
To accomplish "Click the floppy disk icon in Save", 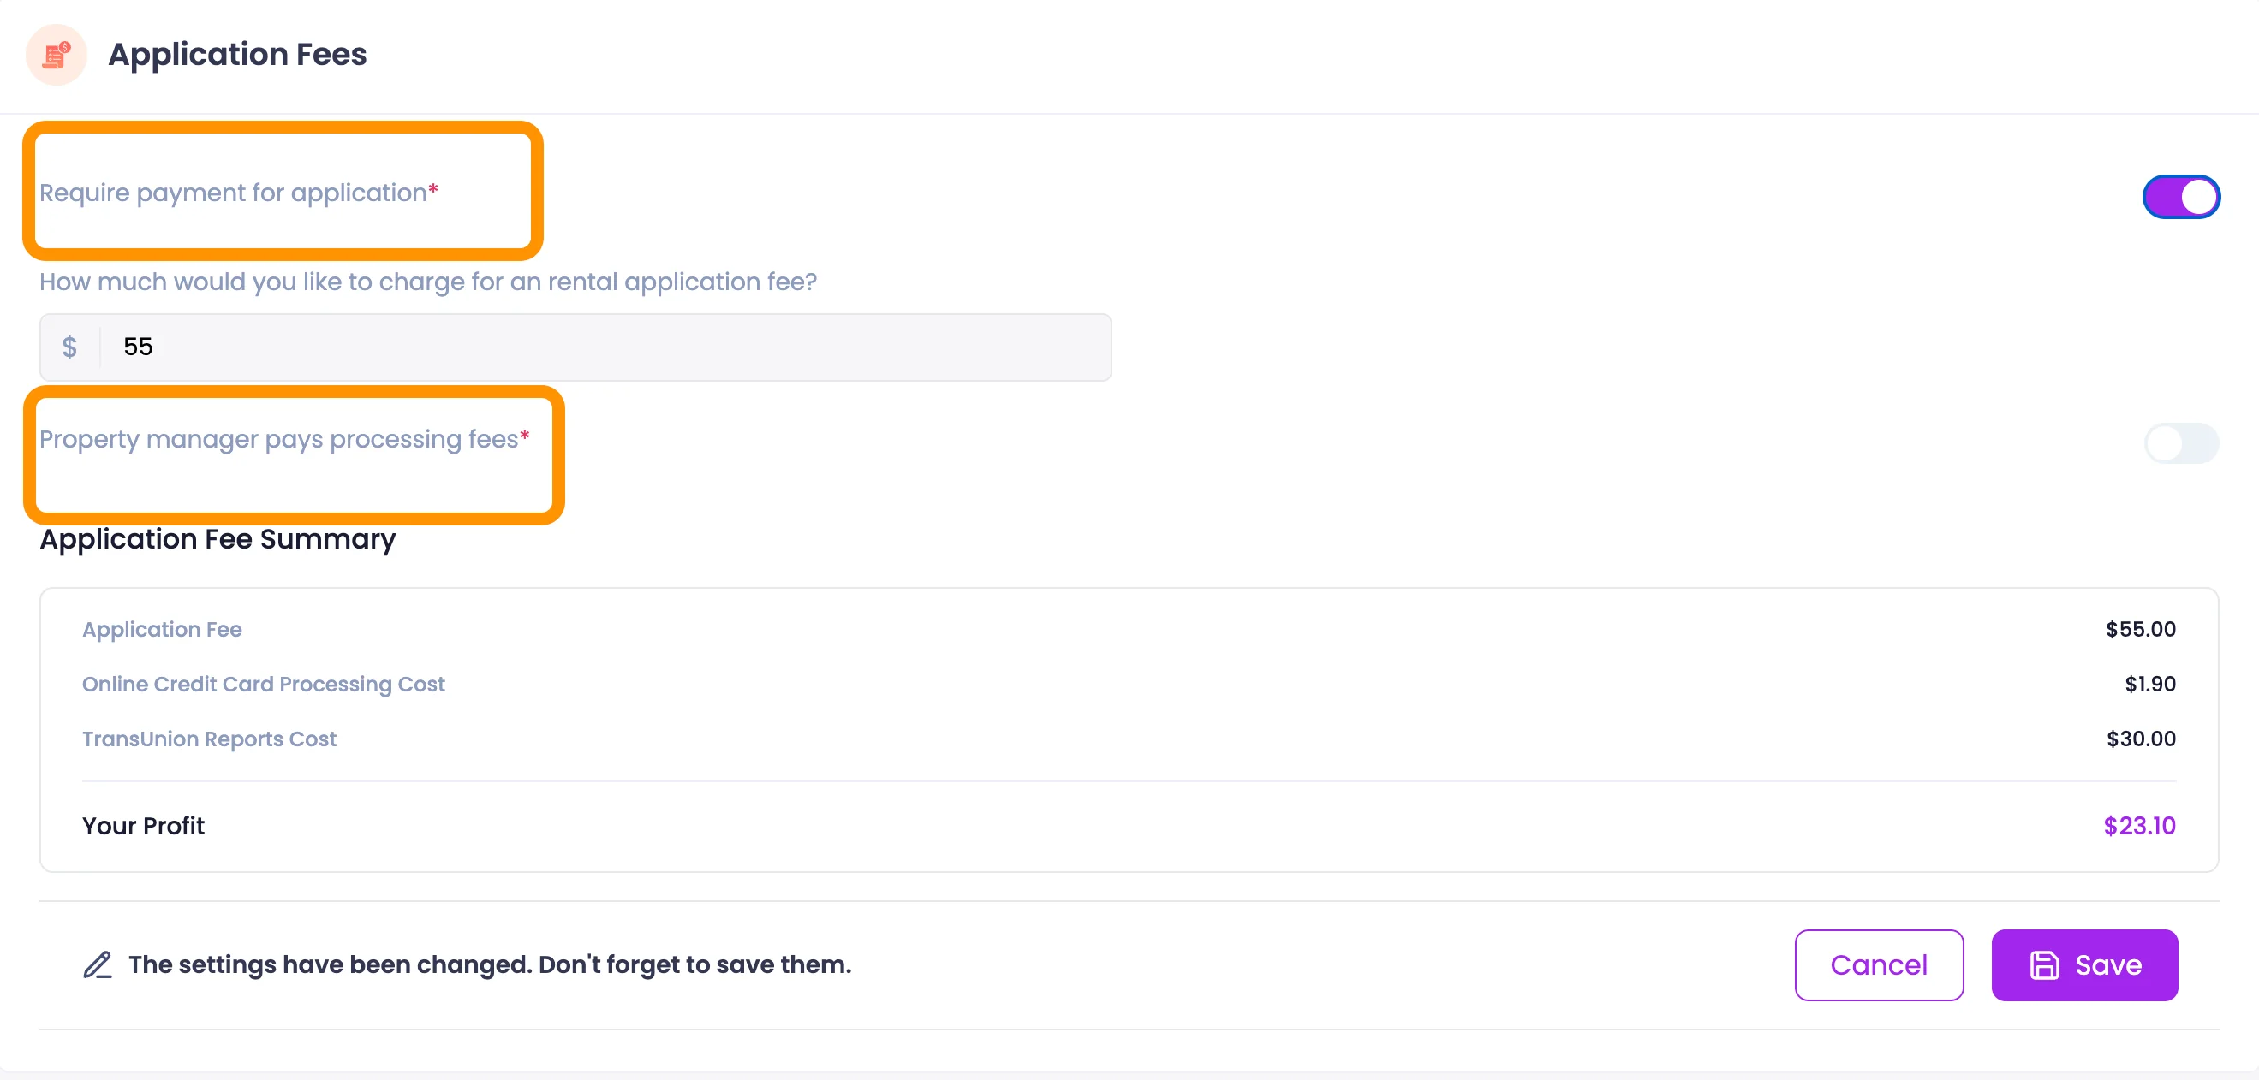I will (2044, 965).
